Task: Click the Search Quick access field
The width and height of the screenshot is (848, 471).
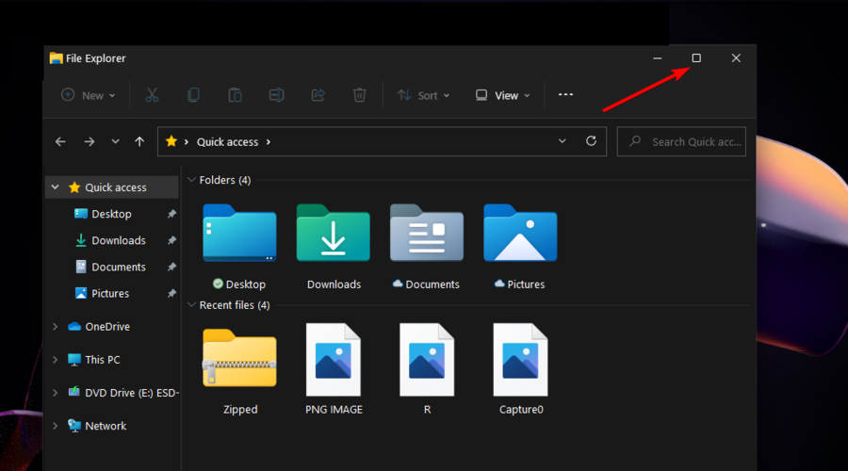Action: 681,141
